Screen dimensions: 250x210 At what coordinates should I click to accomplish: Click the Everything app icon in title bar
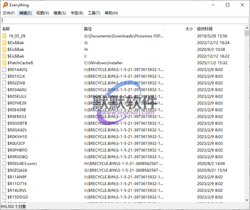click(5, 5)
